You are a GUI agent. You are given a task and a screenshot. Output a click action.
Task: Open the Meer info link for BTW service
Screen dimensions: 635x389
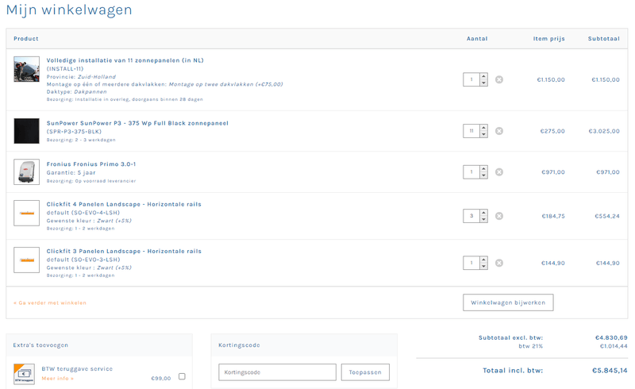tap(57, 379)
